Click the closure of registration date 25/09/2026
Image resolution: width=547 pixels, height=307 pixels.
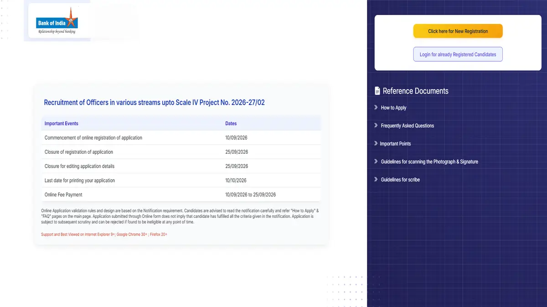coord(237,152)
